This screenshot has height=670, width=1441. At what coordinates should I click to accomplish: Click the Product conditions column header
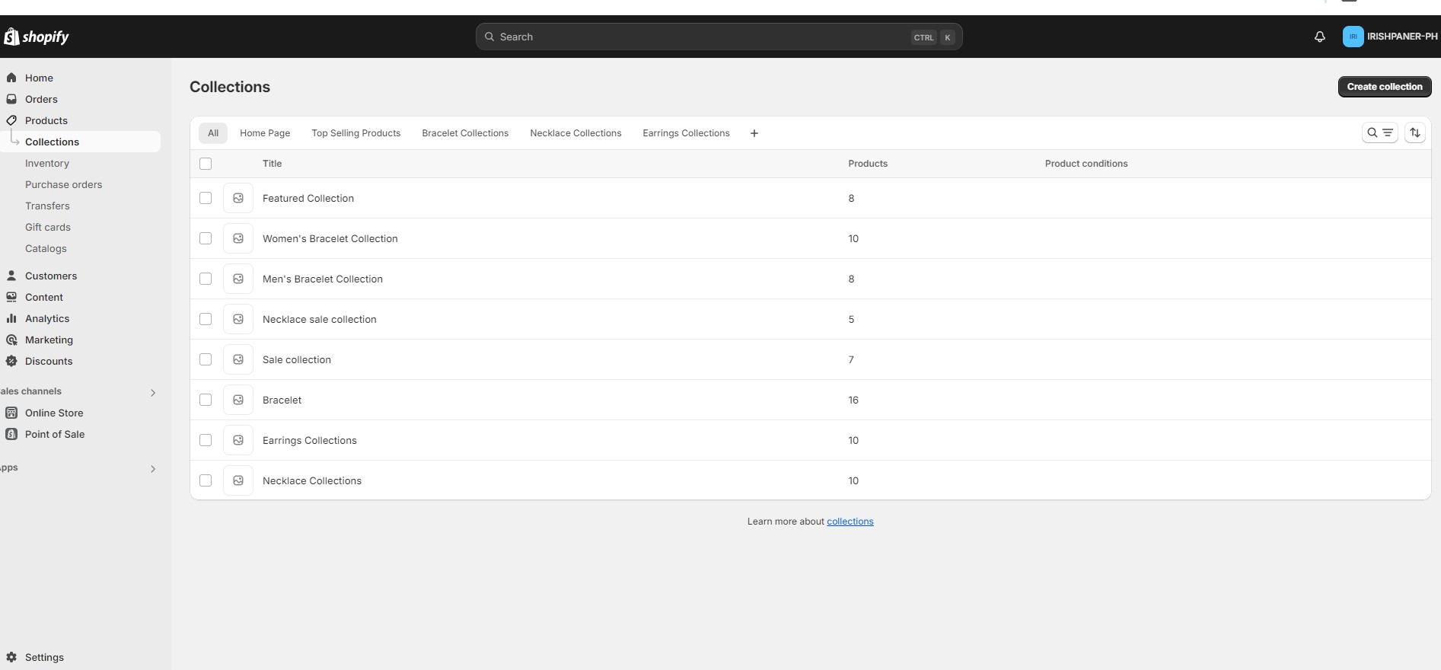1086,164
